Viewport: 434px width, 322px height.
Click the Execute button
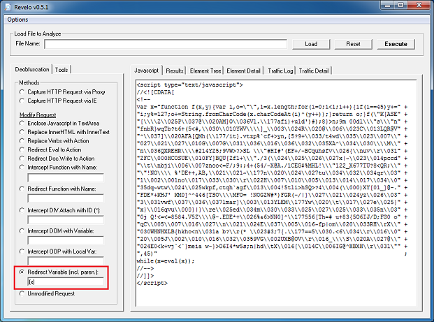[396, 44]
